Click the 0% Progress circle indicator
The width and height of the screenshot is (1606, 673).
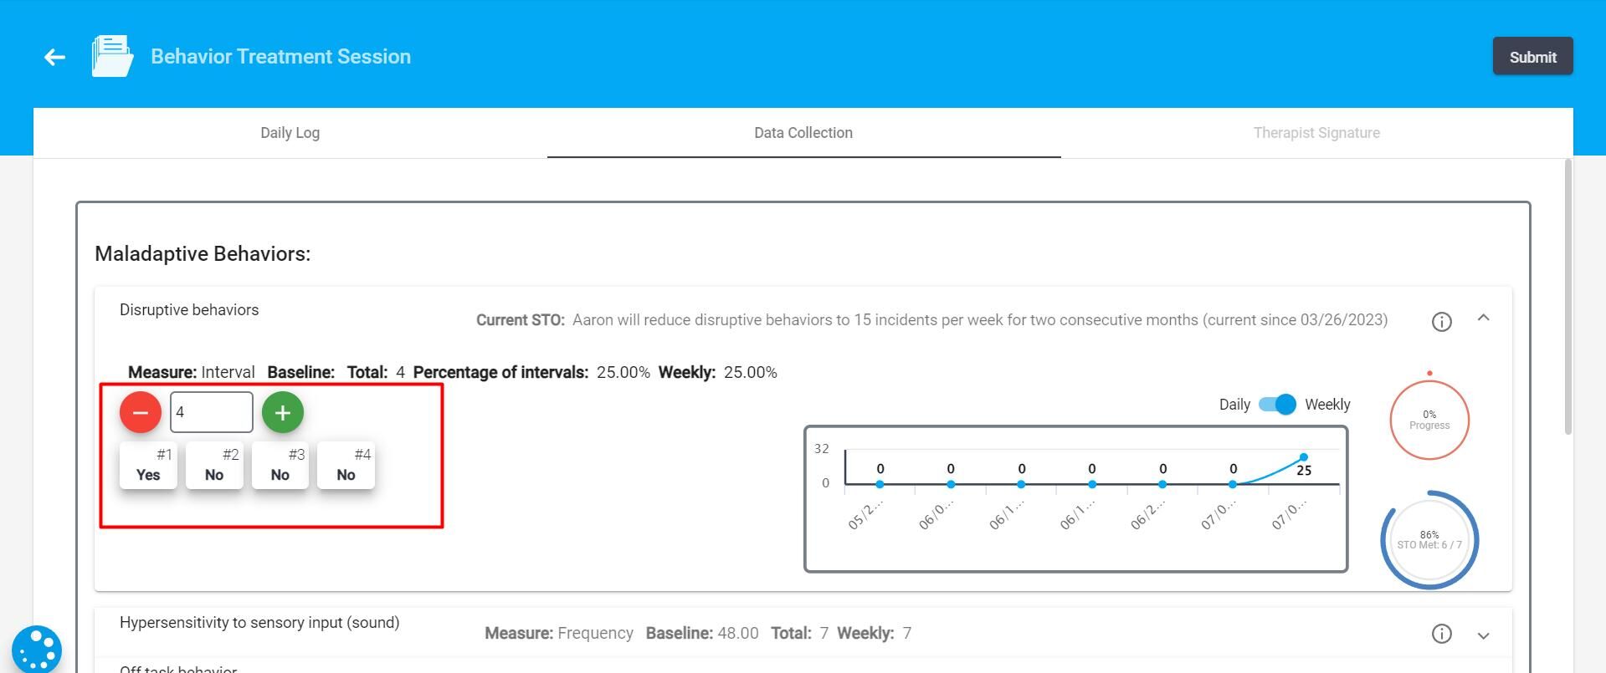(1429, 420)
